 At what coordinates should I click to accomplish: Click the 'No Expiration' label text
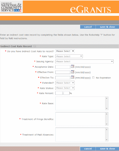(103, 78)
